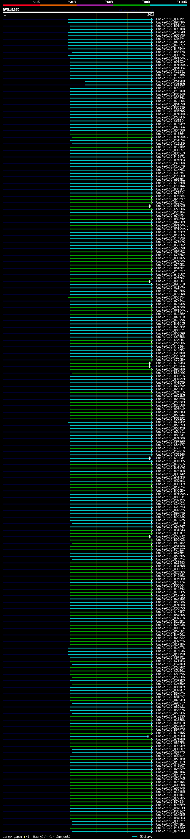Click hit name UniRef100_Q9R342
This screenshot has height=839, width=190.
coord(170,98)
